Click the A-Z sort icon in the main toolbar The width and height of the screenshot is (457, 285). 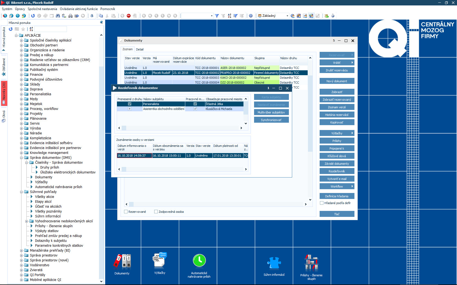click(x=229, y=16)
